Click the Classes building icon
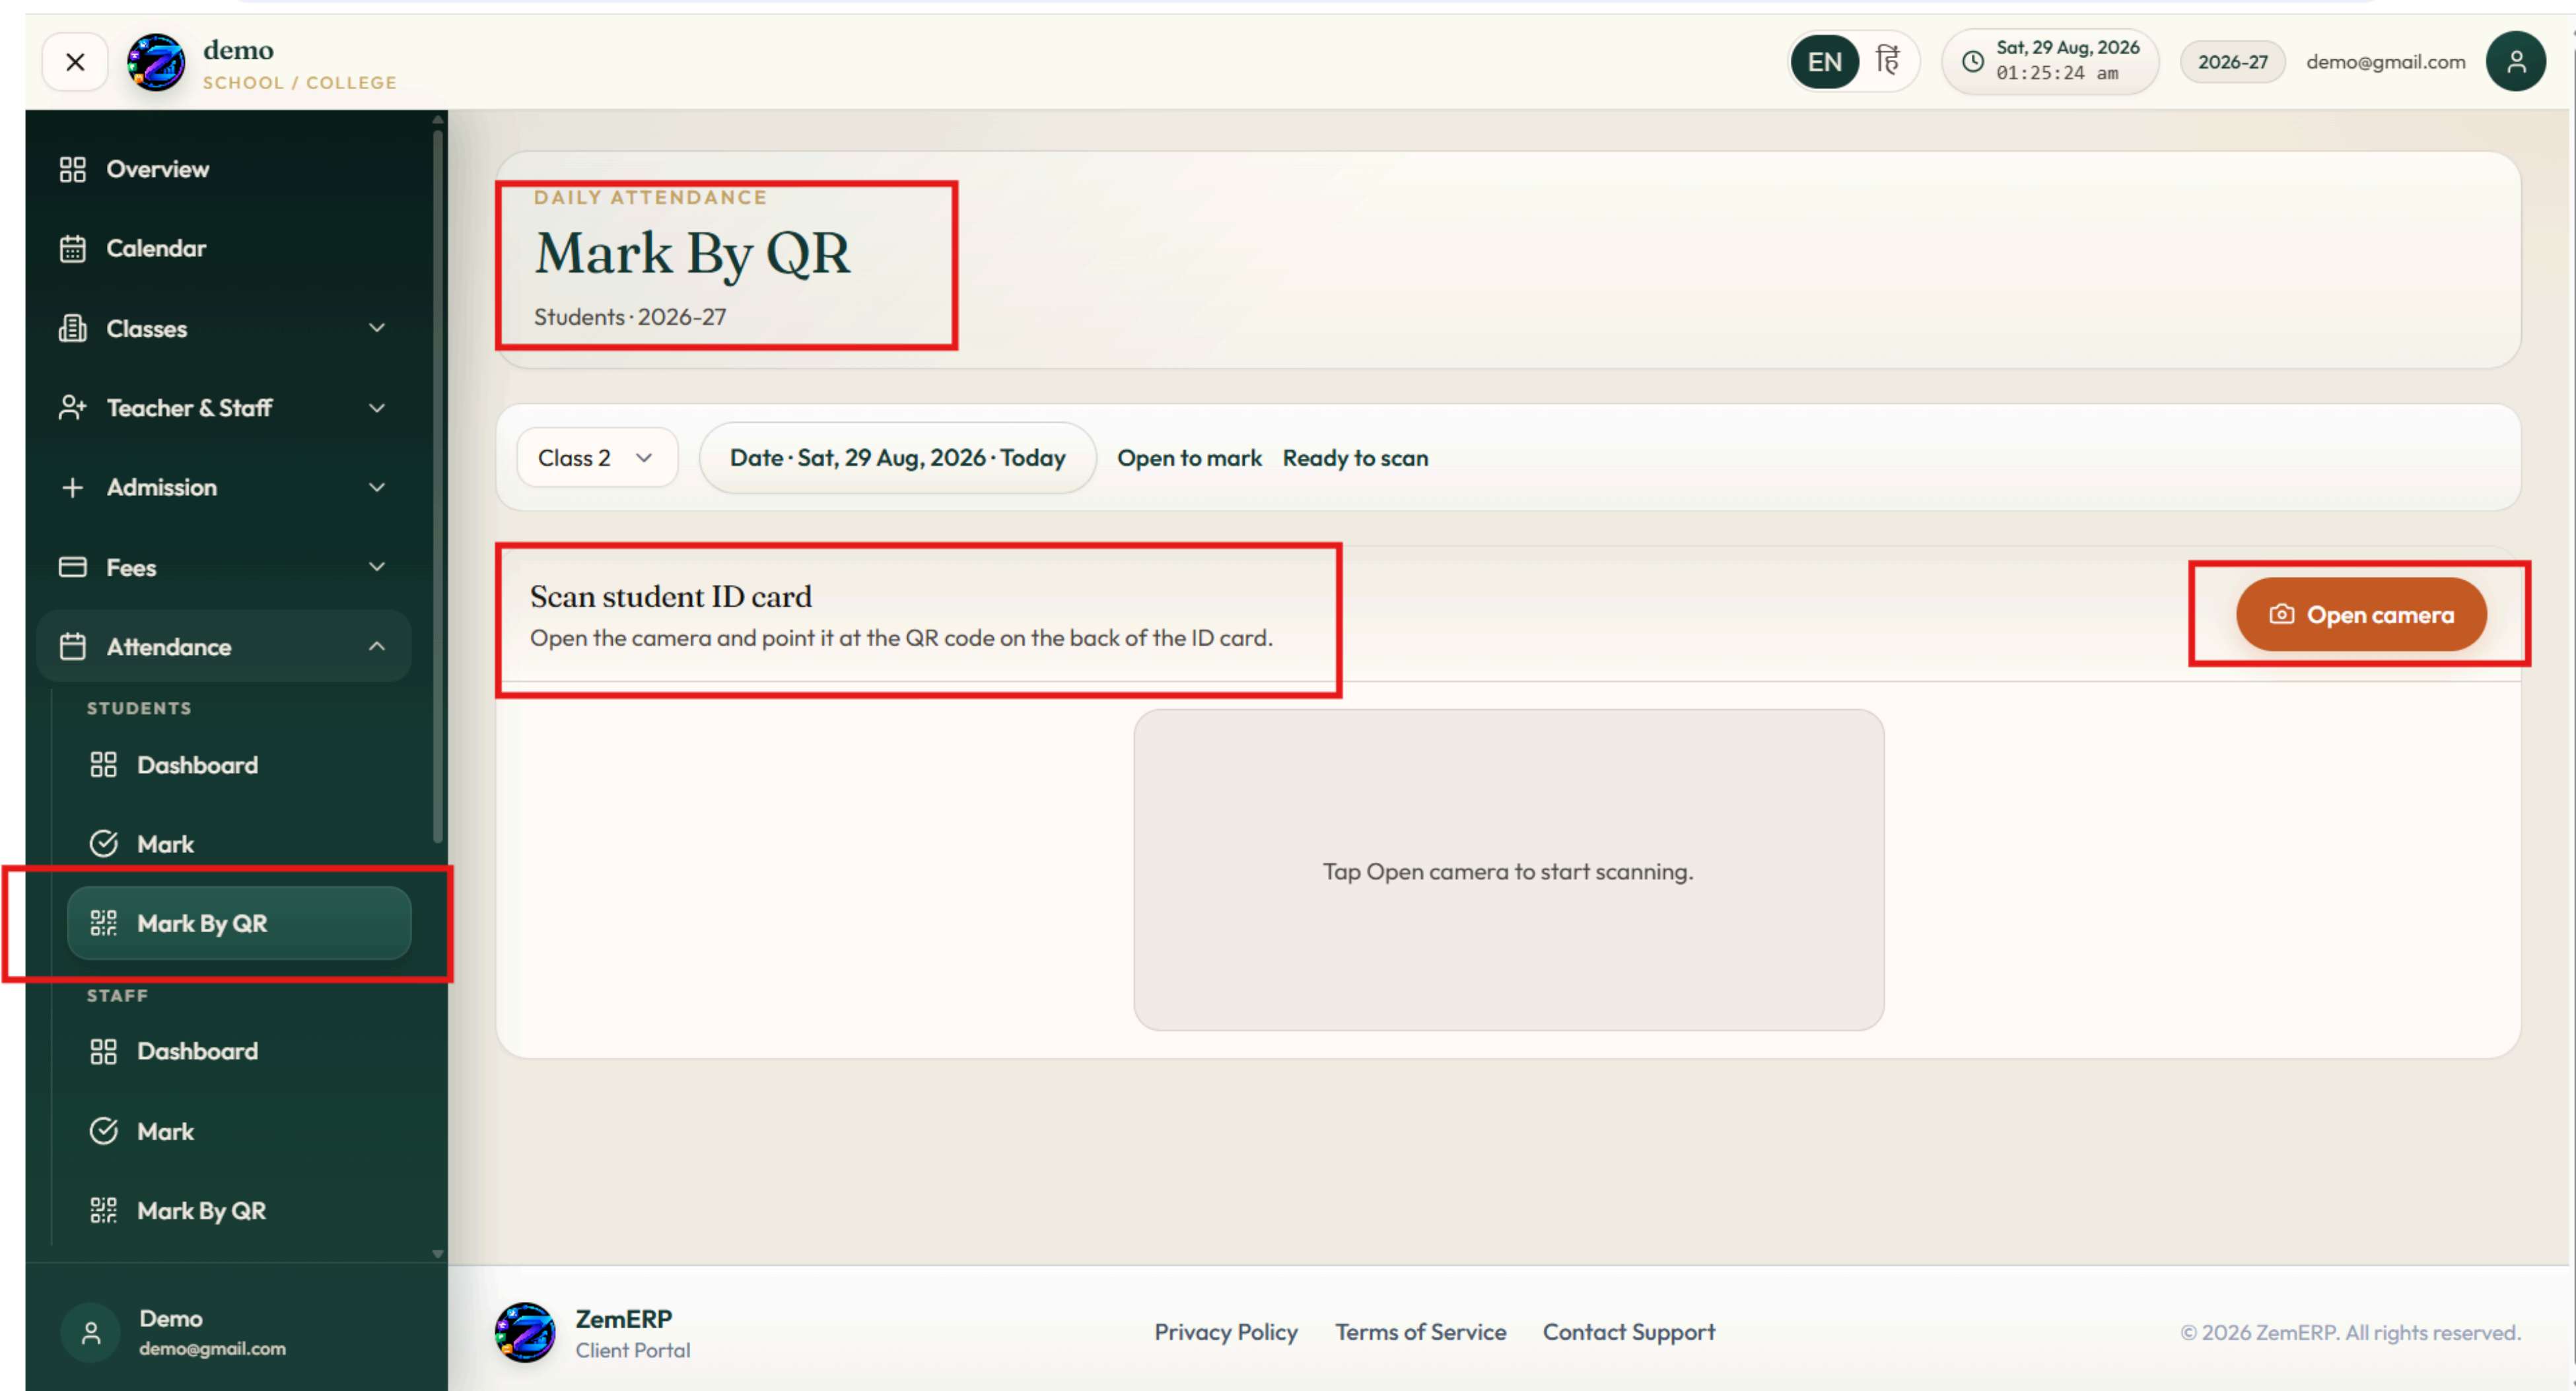The image size is (2576, 1391). [72, 328]
